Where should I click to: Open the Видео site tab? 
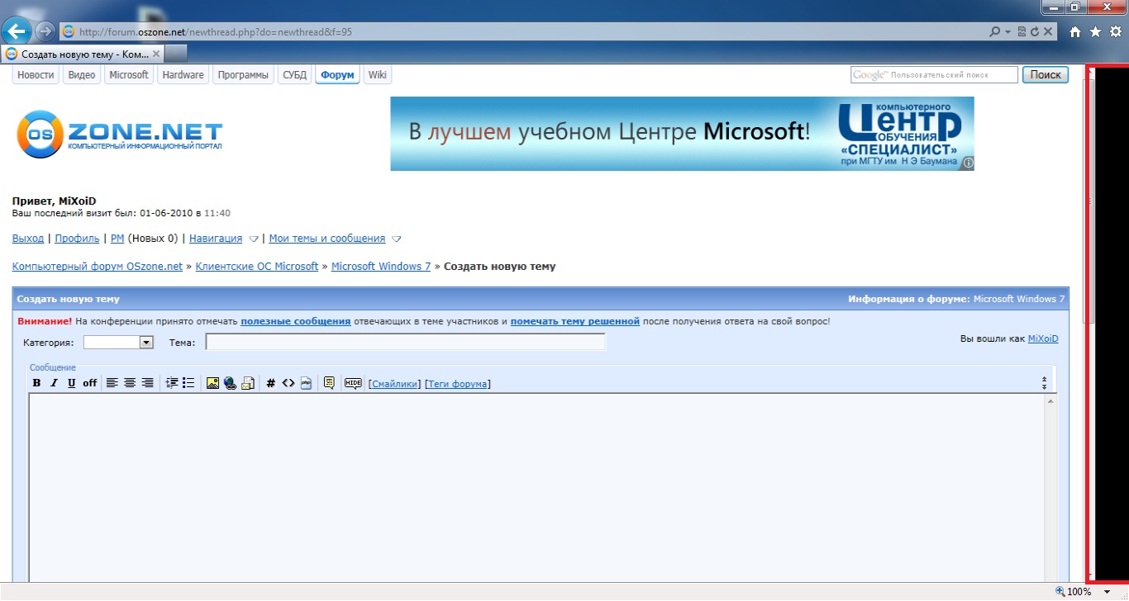point(82,75)
